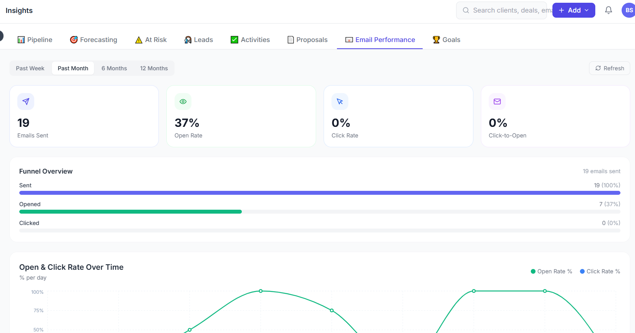This screenshot has height=333, width=635.
Task: Expand the Add dropdown chevron
Action: pos(587,10)
